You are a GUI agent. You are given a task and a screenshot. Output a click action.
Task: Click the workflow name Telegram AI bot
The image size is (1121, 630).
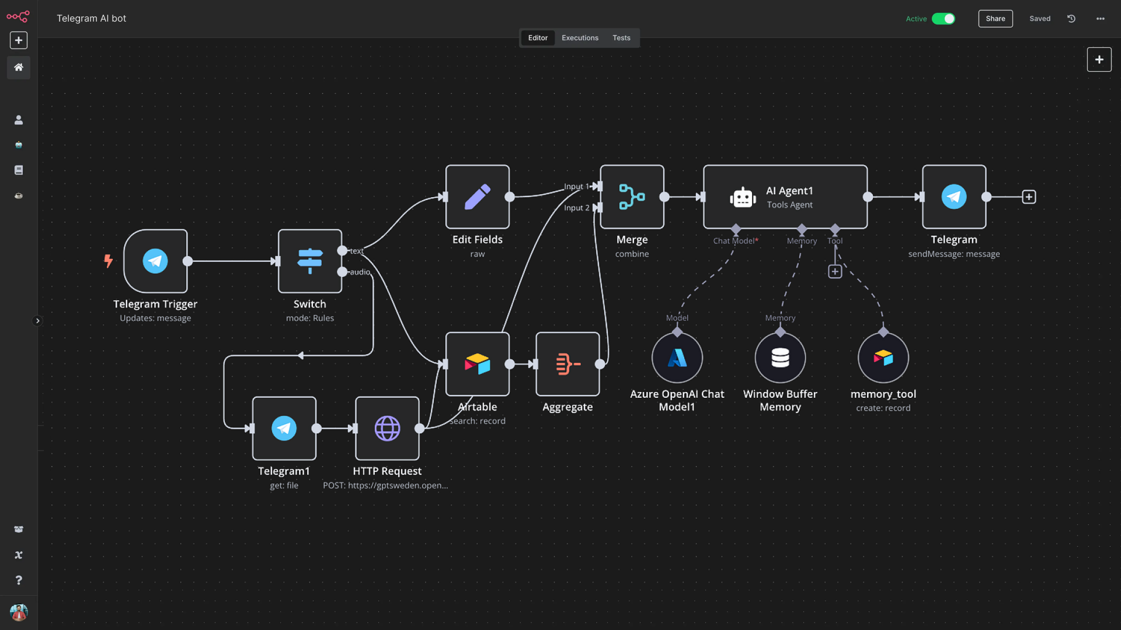(x=91, y=19)
